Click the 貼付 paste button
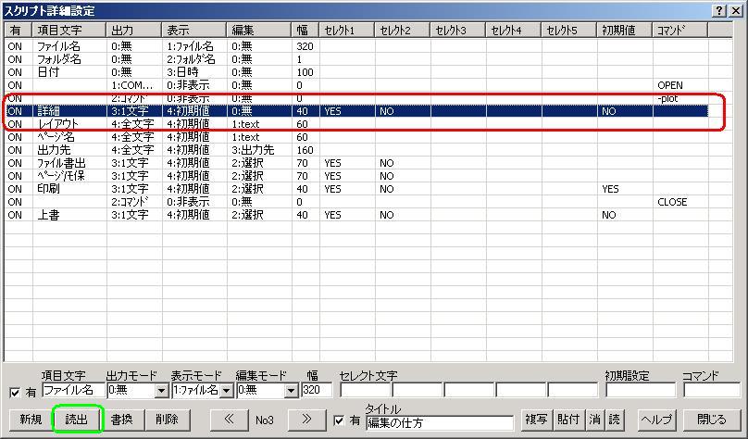The height and width of the screenshot is (439, 748). click(568, 420)
